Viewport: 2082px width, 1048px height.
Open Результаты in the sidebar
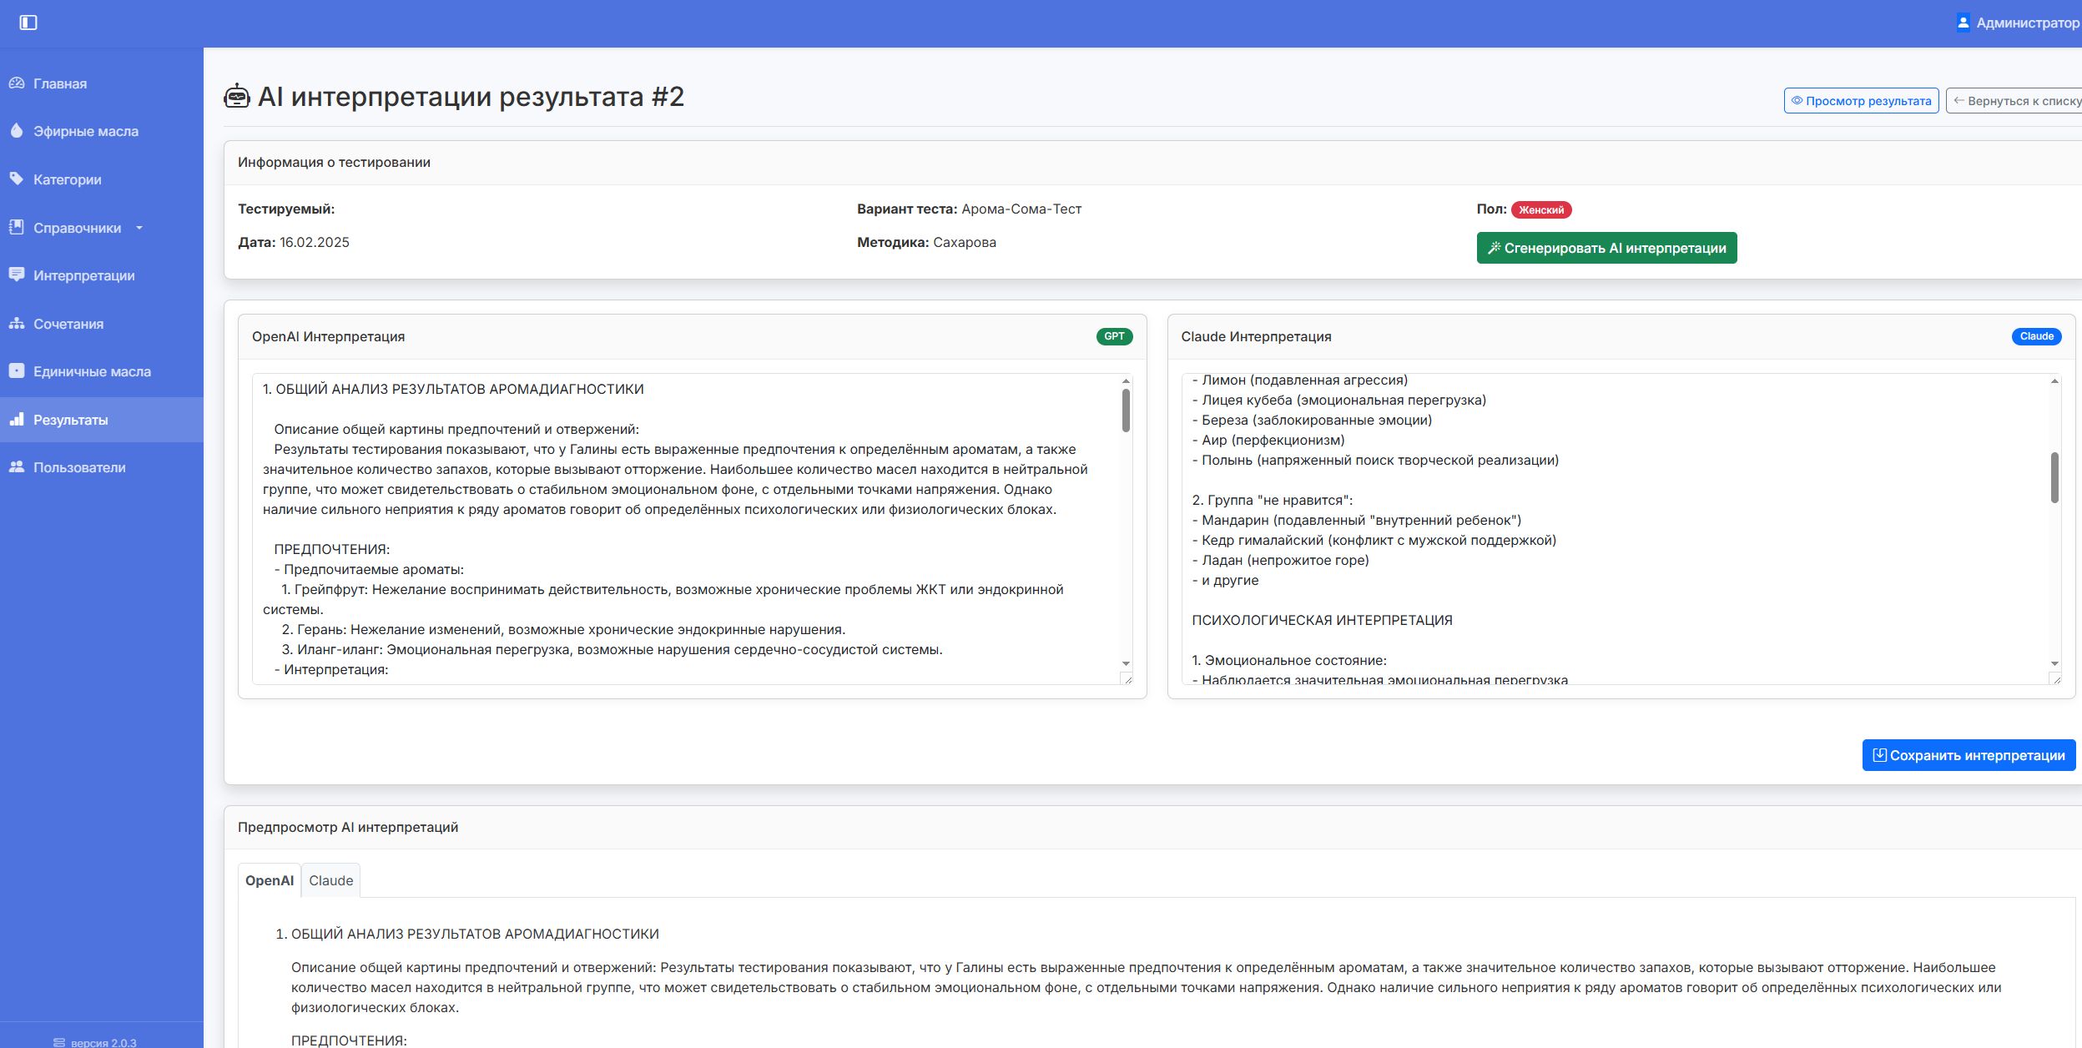(x=71, y=420)
